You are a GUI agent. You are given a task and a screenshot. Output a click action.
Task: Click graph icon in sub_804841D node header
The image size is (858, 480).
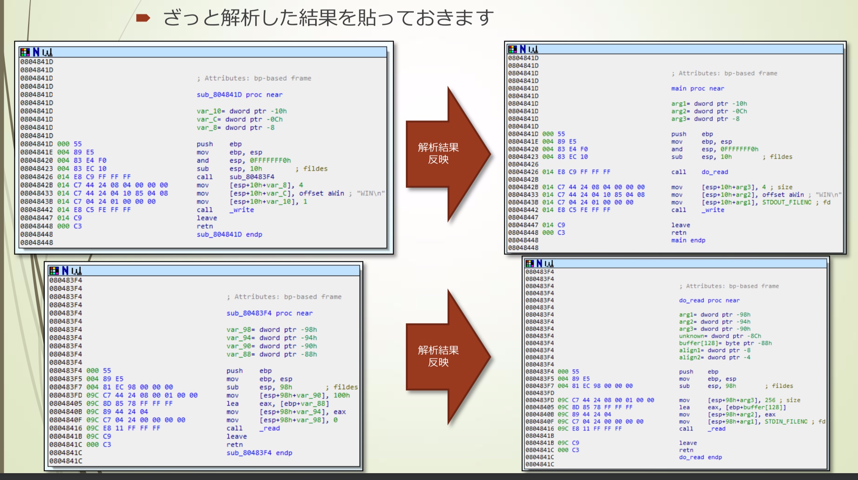47,52
